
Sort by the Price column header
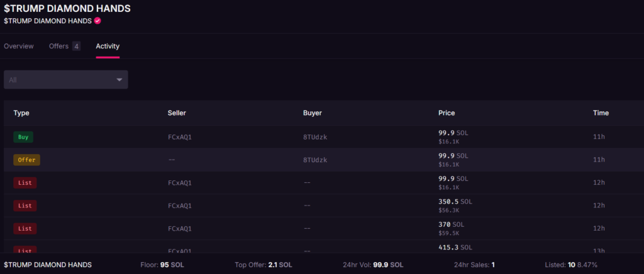tap(447, 113)
